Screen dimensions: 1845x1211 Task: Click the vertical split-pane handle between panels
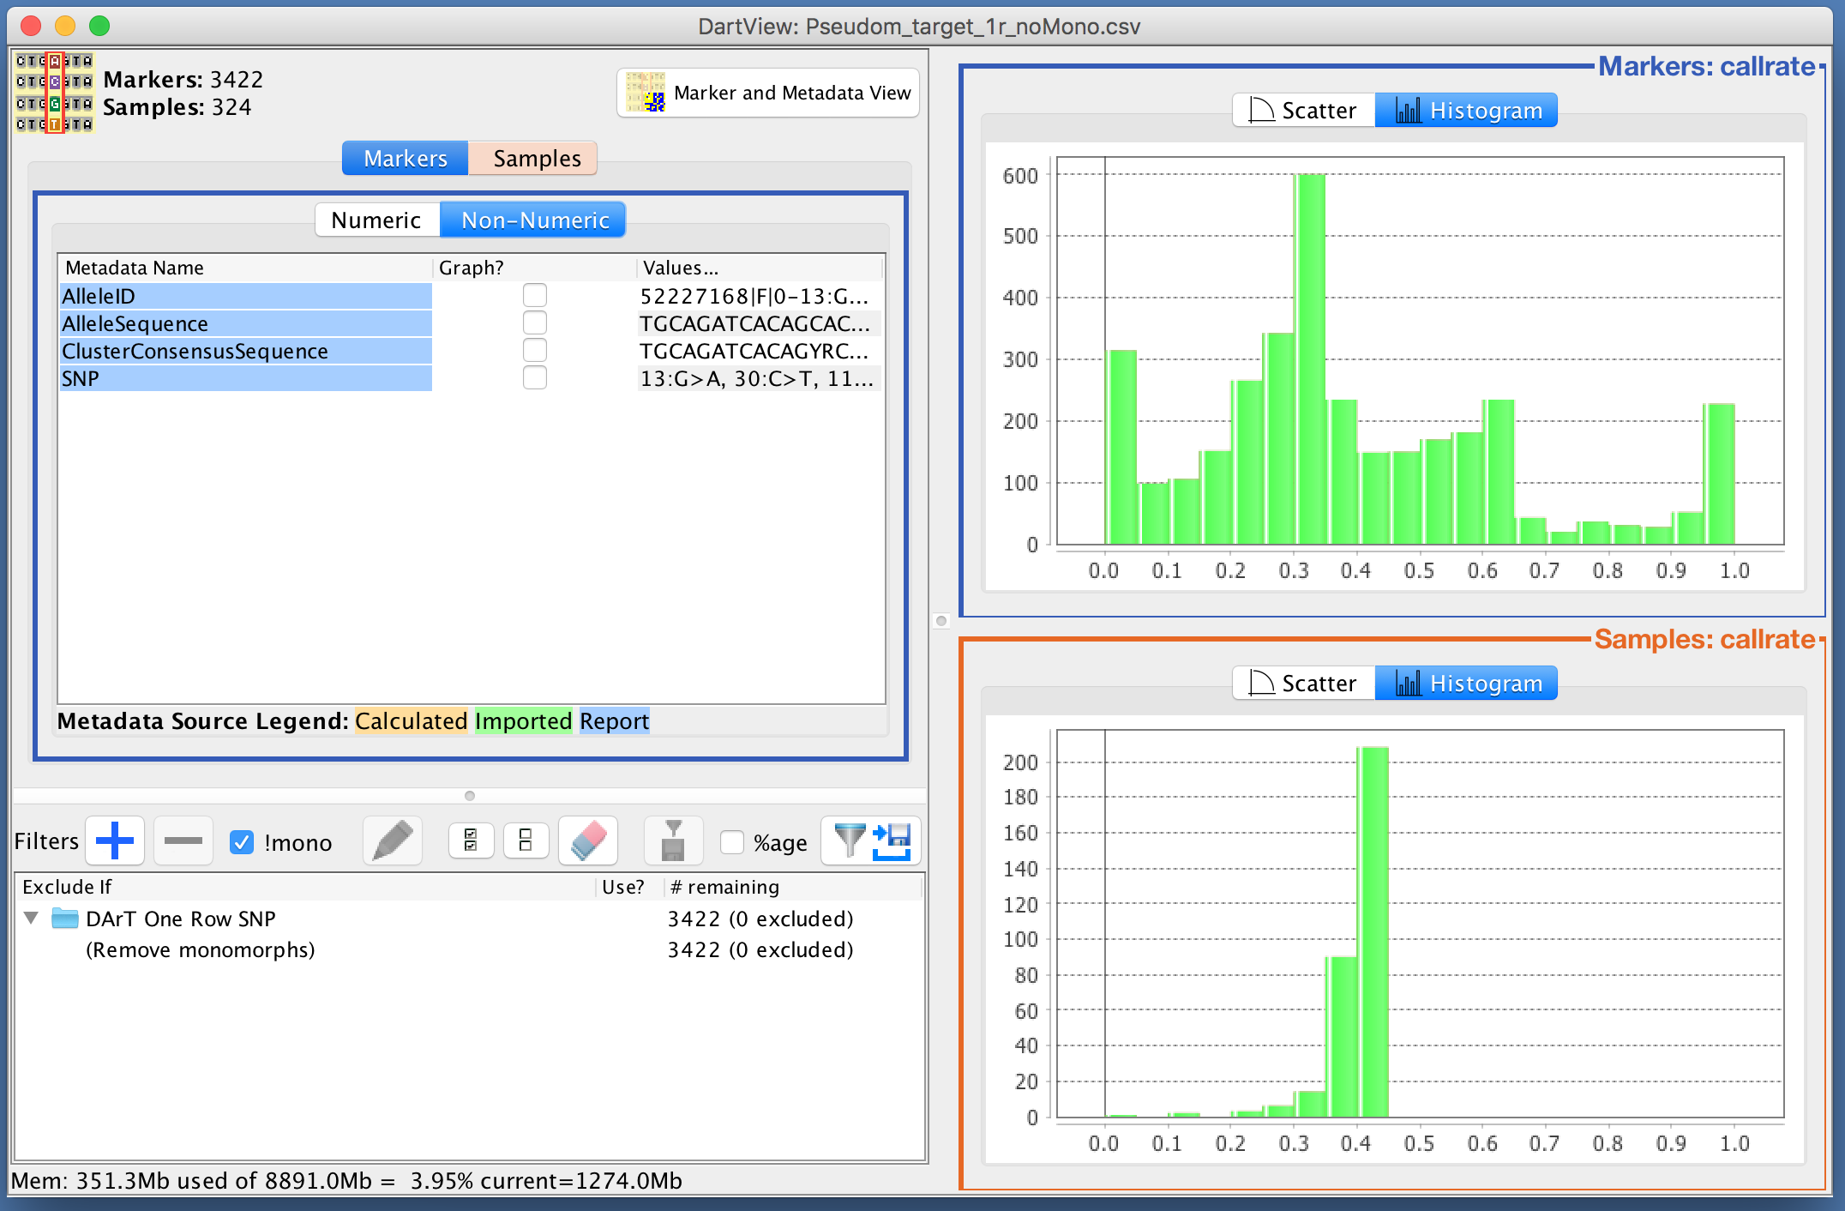click(941, 620)
